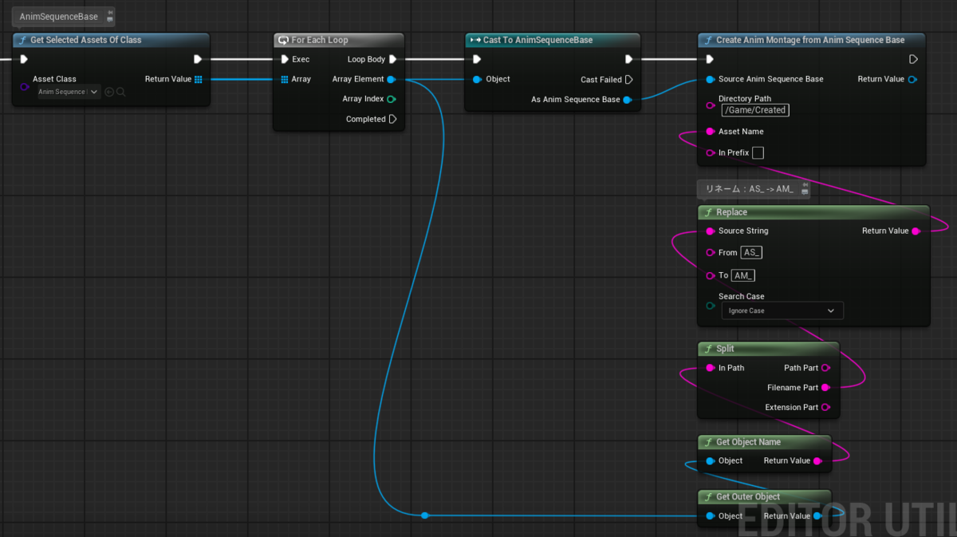This screenshot has width=957, height=537.
Task: Edit the From field containing AS_
Action: (751, 252)
